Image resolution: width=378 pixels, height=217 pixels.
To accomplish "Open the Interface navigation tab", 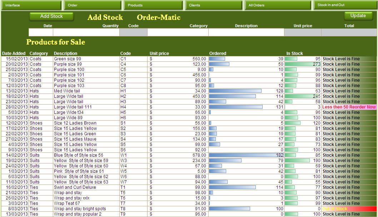I will (31, 5).
